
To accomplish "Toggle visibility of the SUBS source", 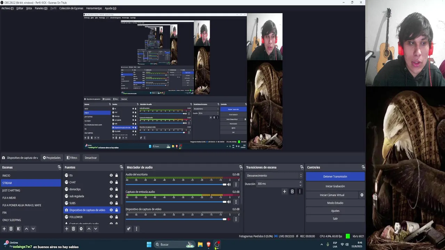I will click(111, 203).
